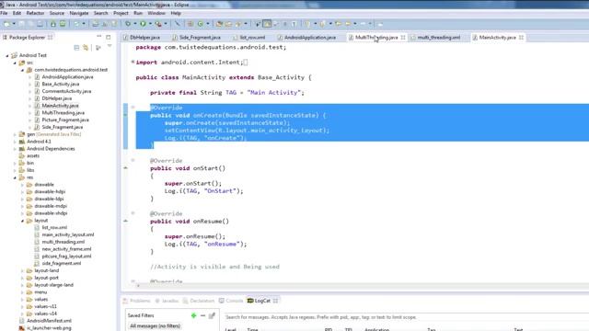Collapse the onCreate method code fold
This screenshot has height=331, width=589.
click(133, 108)
